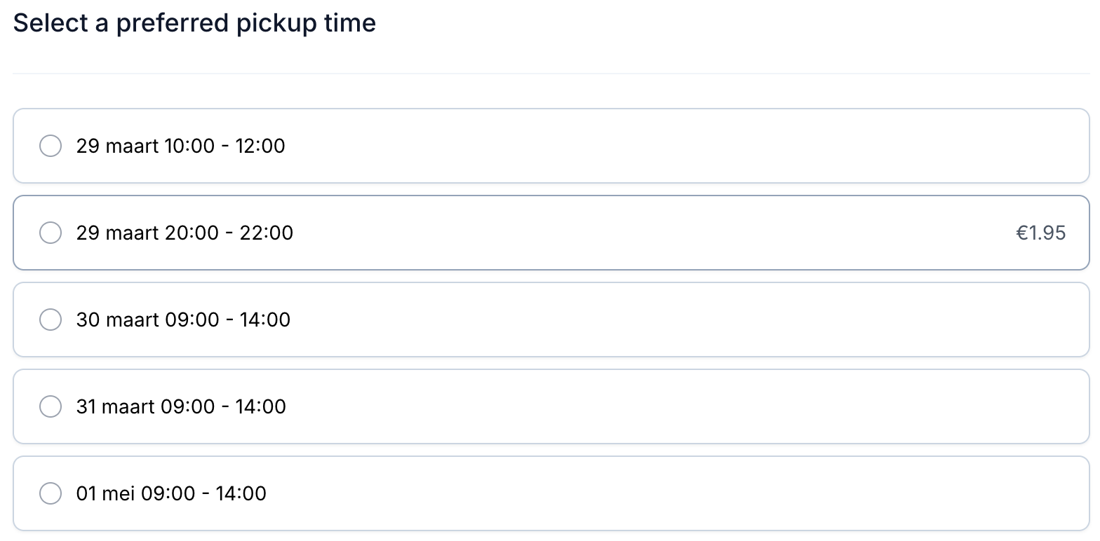Image resolution: width=1100 pixels, height=541 pixels.
Task: Click the "30 maart 09:00 - 14:00" label text
Action: pyautogui.click(x=183, y=320)
